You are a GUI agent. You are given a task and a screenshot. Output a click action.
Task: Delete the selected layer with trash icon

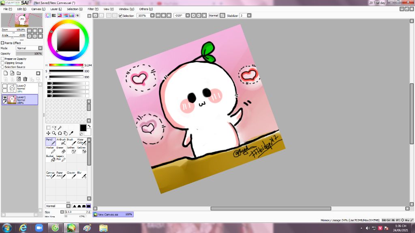point(25,79)
